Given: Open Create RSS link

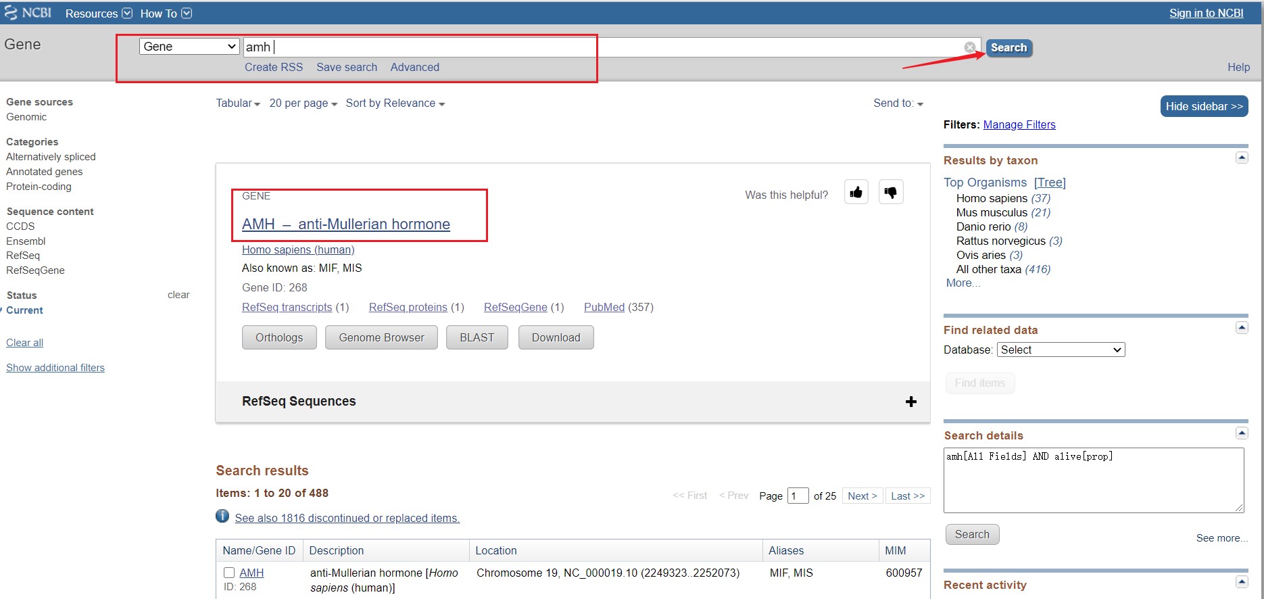Looking at the screenshot, I should click(x=274, y=67).
